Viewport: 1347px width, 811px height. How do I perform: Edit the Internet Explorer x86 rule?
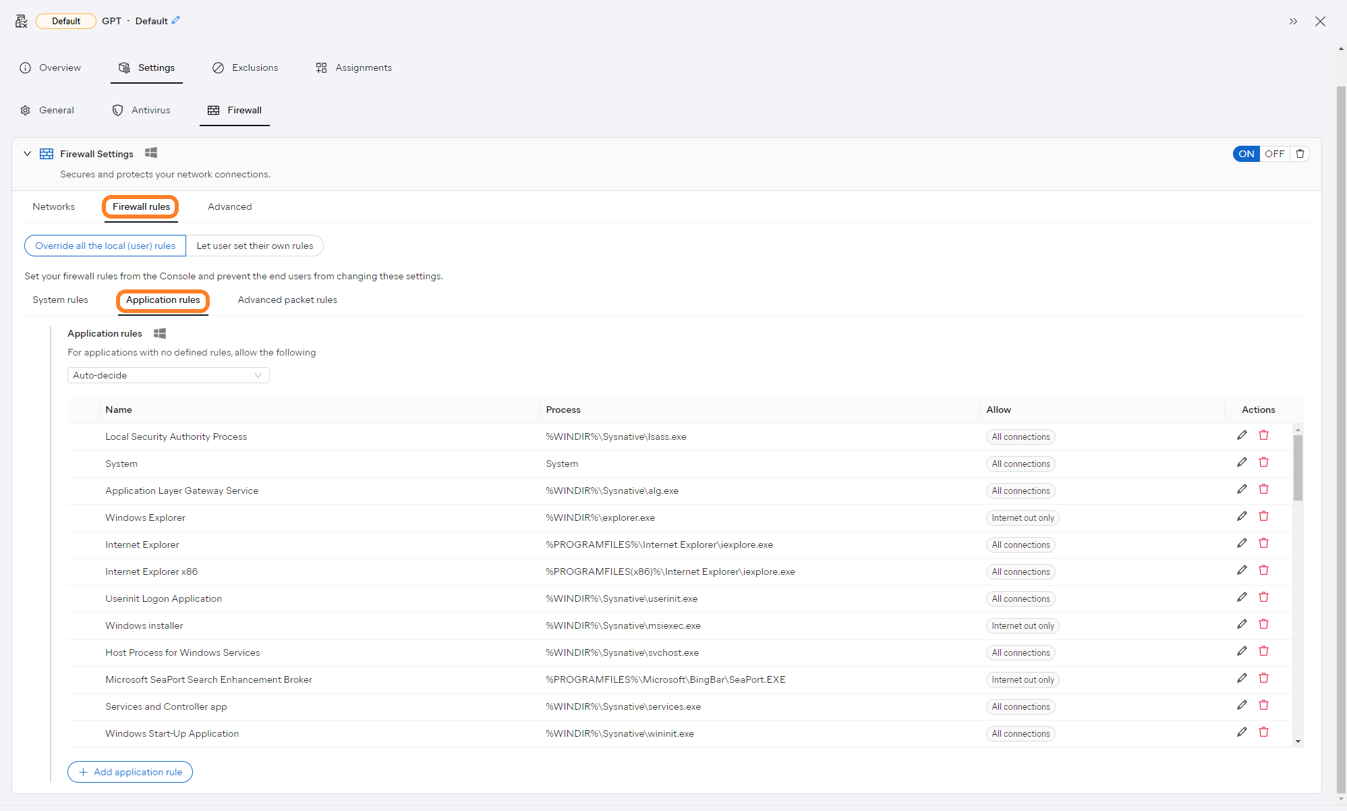click(1242, 570)
